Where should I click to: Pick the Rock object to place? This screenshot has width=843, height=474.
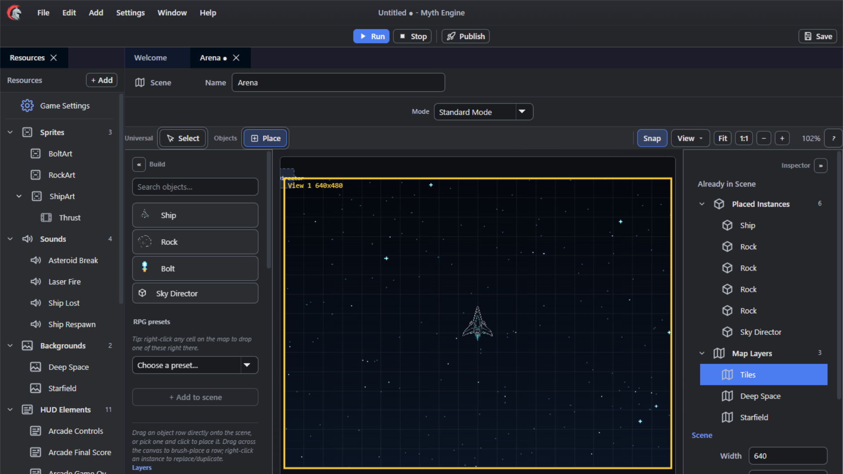[195, 242]
